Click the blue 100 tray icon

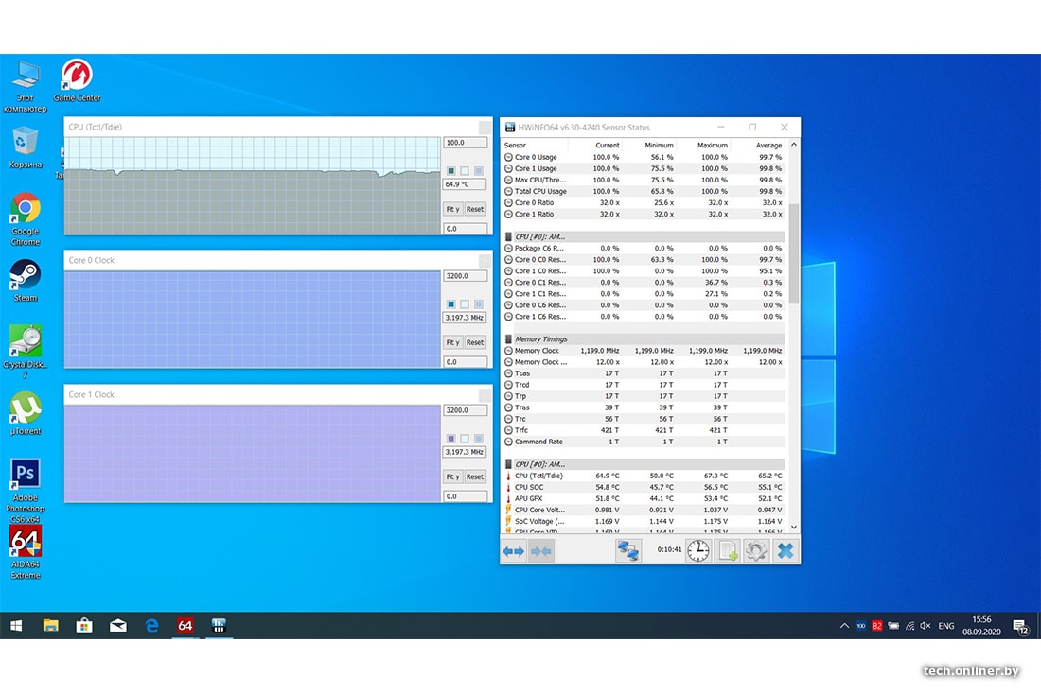coord(861,625)
